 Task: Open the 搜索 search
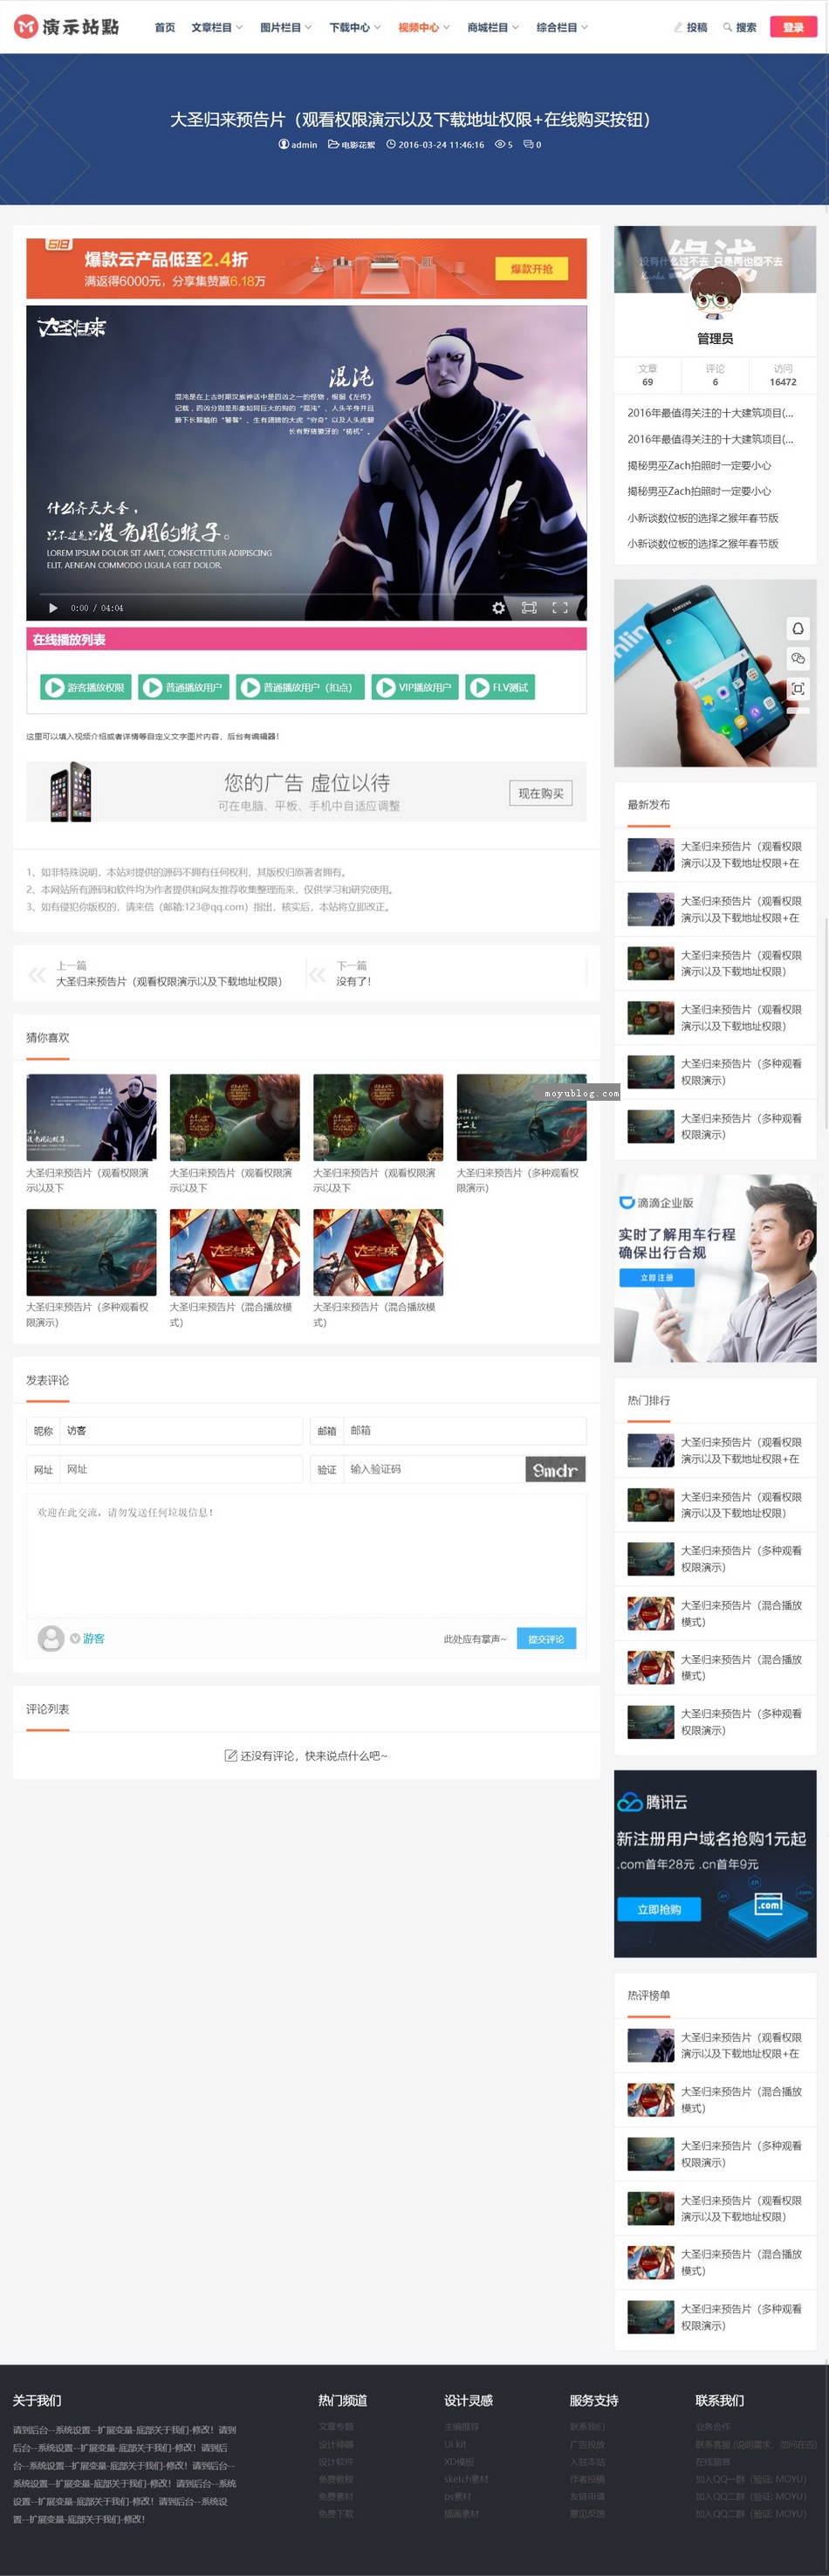[740, 27]
